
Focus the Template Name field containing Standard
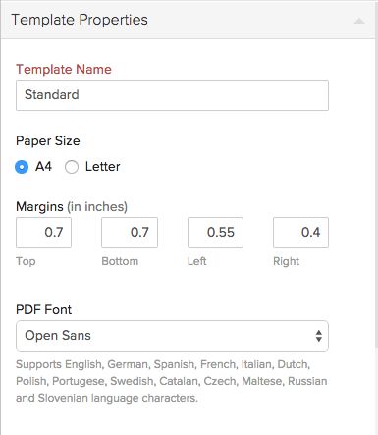tap(172, 95)
